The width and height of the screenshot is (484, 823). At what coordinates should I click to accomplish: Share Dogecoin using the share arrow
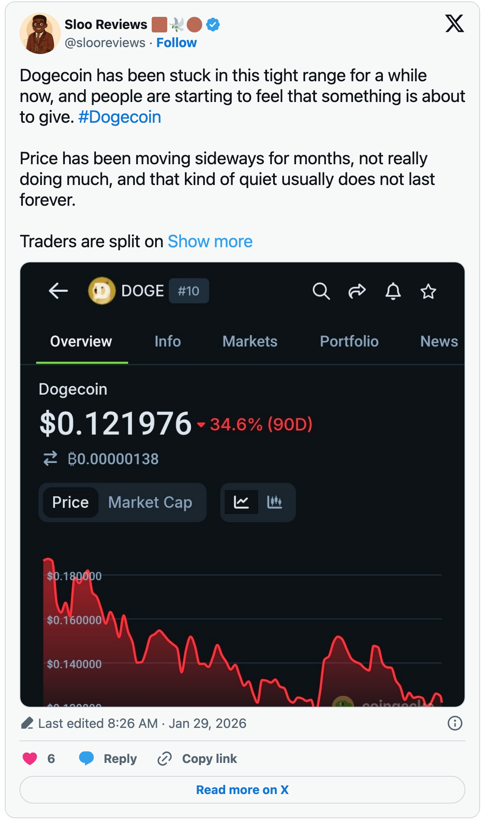[357, 291]
